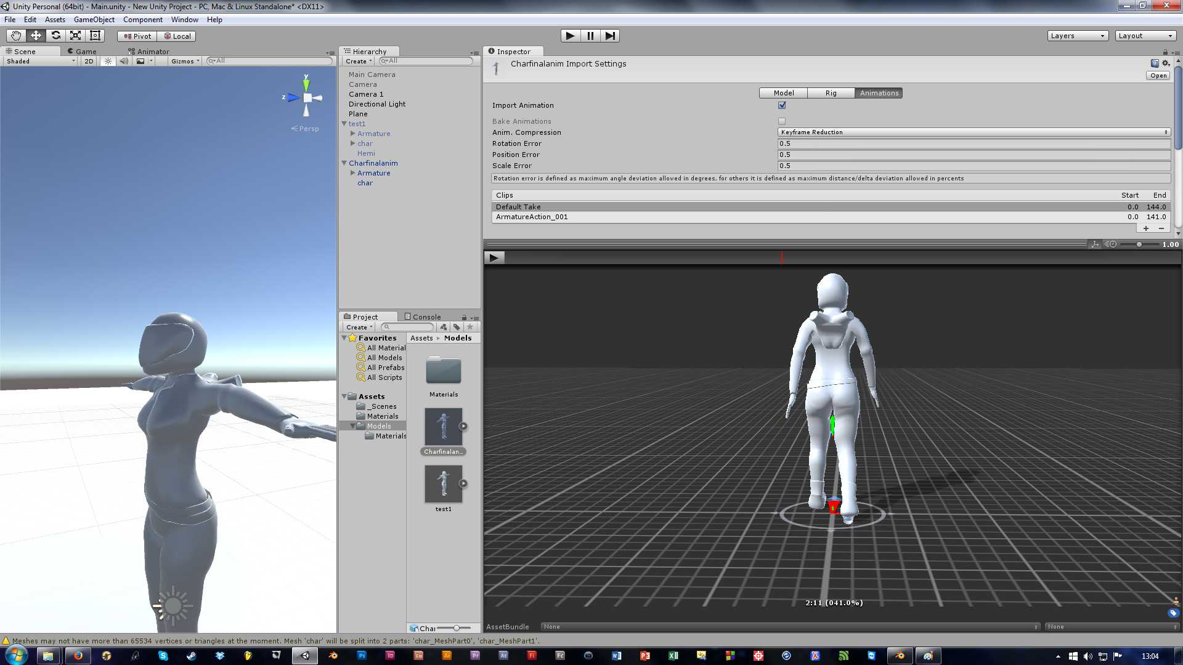Drag the animation timeline scrubber
Image resolution: width=1183 pixels, height=665 pixels.
coord(782,257)
